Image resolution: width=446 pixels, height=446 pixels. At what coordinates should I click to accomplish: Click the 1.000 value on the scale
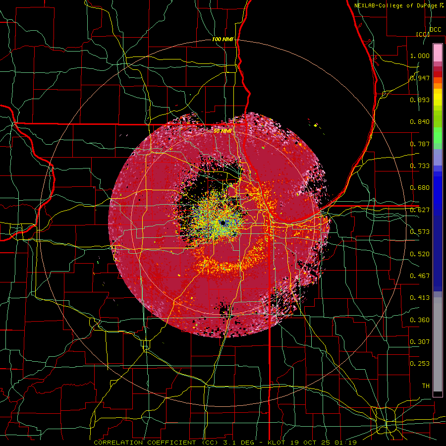tap(420, 56)
